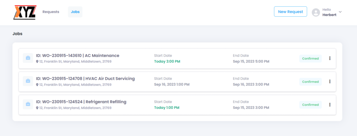Select the Jobs tab
The width and height of the screenshot is (357, 136).
point(75,12)
